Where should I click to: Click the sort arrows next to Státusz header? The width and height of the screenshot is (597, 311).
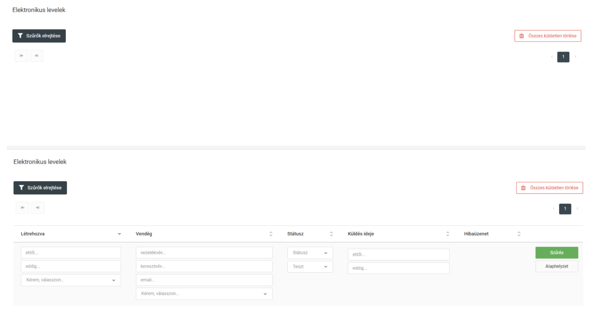(331, 234)
